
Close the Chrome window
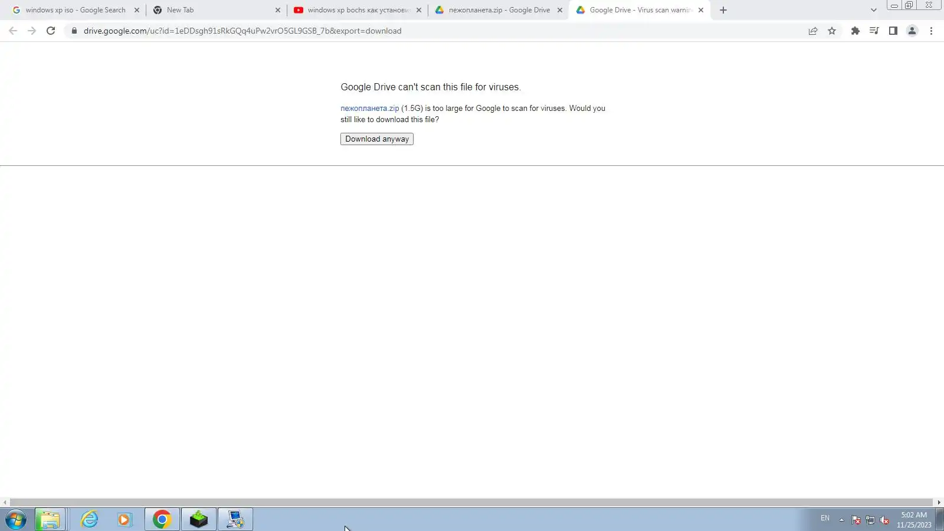[929, 5]
